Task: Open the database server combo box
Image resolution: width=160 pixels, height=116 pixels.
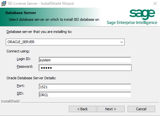Action: [x=65, y=42]
